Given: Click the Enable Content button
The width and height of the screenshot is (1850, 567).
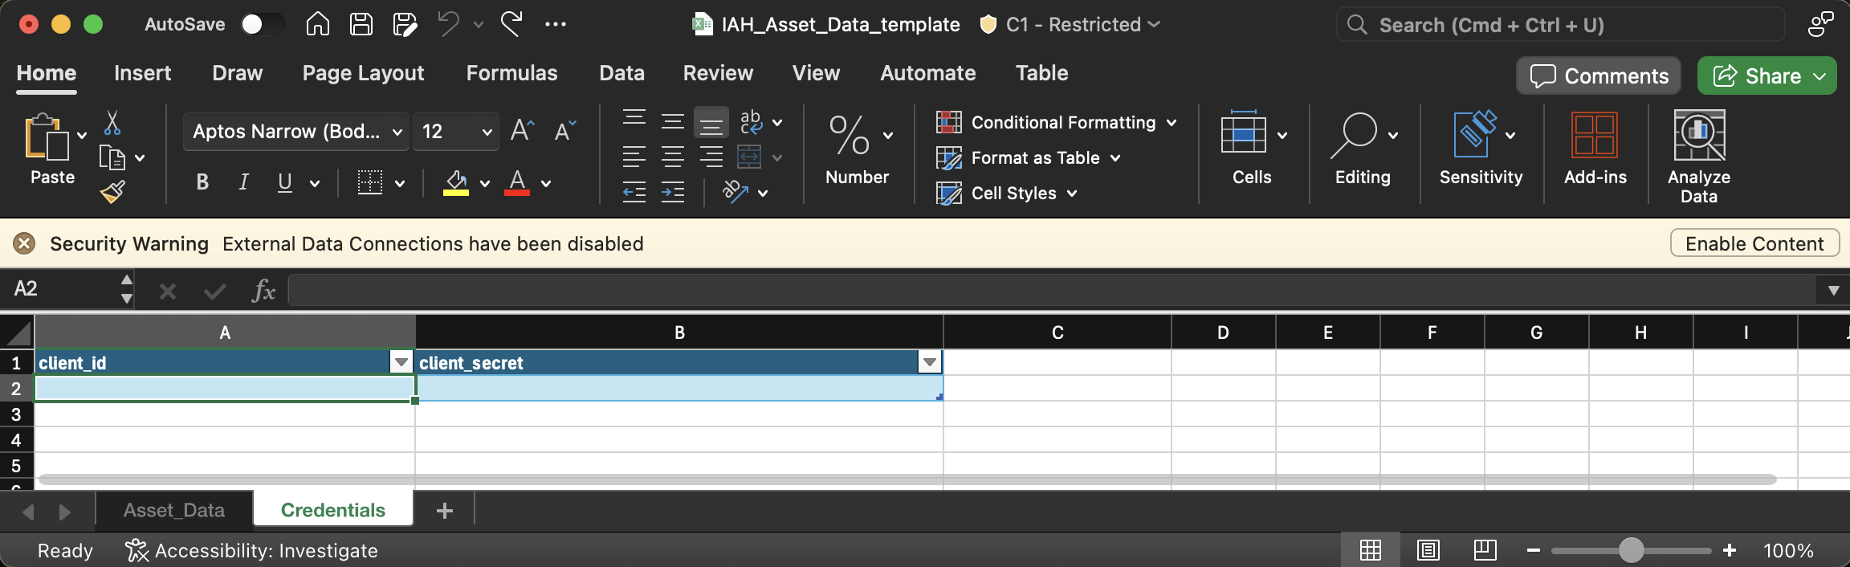Looking at the screenshot, I should pyautogui.click(x=1754, y=243).
